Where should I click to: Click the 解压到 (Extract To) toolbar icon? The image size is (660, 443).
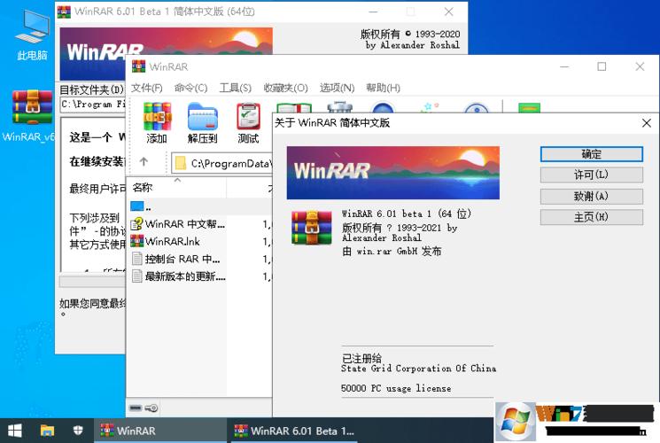202,122
